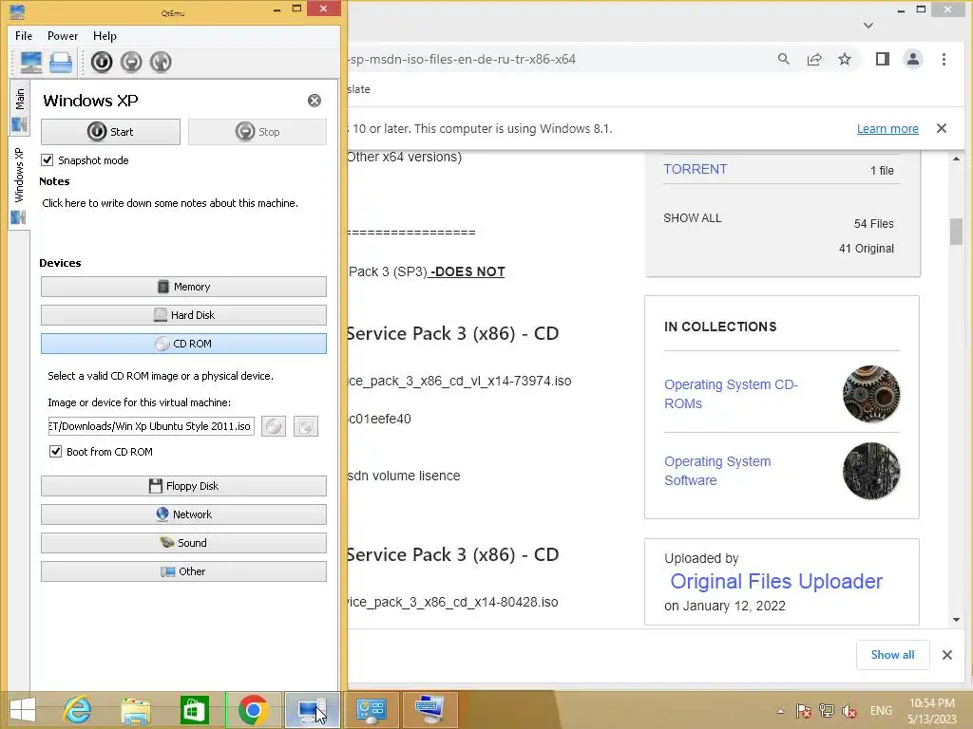This screenshot has height=729, width=973.
Task: Open the Chrome profile avatar
Action: [913, 59]
